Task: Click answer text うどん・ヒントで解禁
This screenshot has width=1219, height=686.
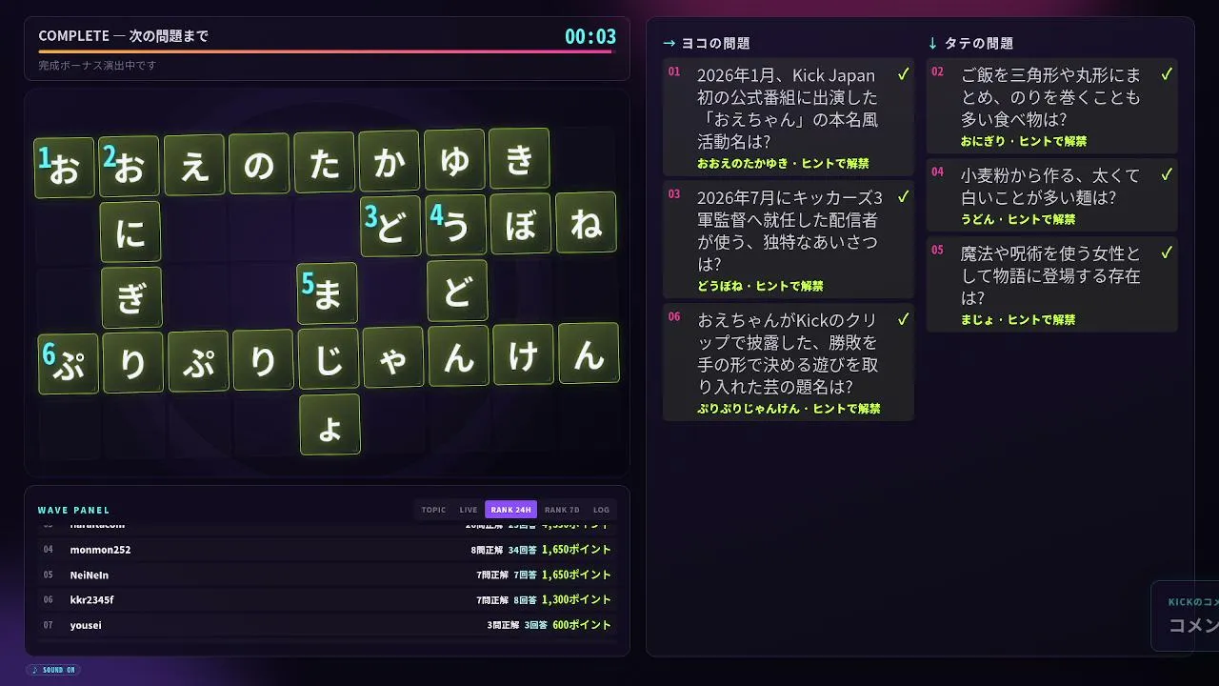Action: pos(1017,219)
